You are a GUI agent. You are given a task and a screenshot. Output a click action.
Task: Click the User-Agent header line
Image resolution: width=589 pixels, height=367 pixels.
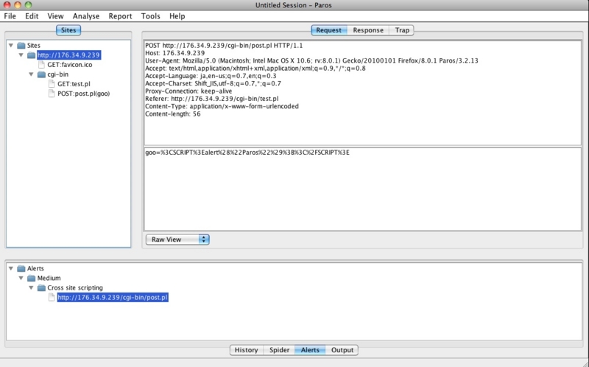pyautogui.click(x=311, y=60)
